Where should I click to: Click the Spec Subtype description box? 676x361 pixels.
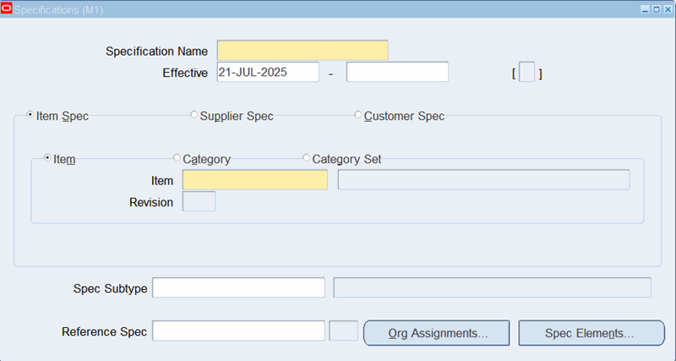(492, 287)
